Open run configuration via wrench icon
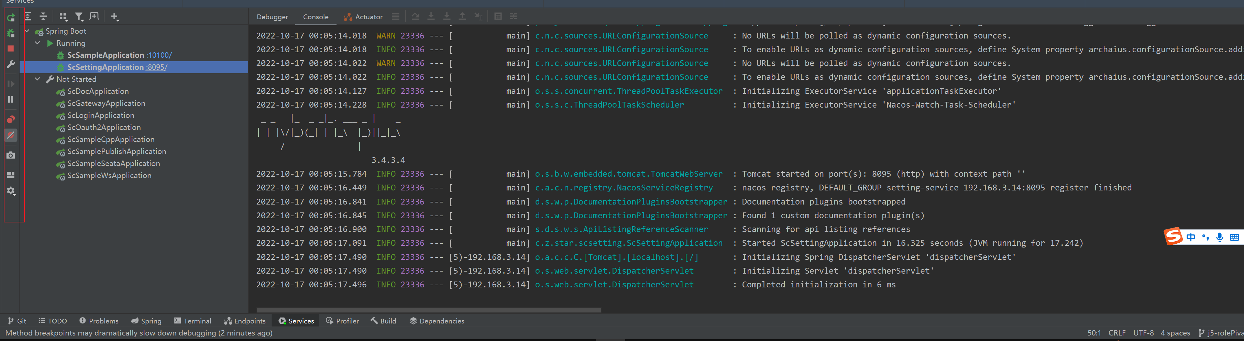 tap(11, 64)
